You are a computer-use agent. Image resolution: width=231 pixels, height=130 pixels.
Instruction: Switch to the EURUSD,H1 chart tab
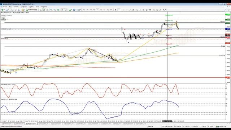[31, 124]
